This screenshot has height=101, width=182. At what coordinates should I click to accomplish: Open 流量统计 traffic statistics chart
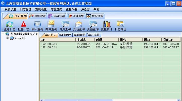point(107,26)
